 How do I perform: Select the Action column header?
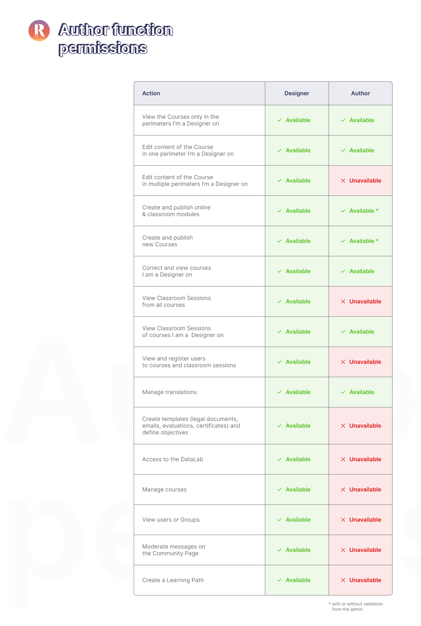[x=151, y=93]
